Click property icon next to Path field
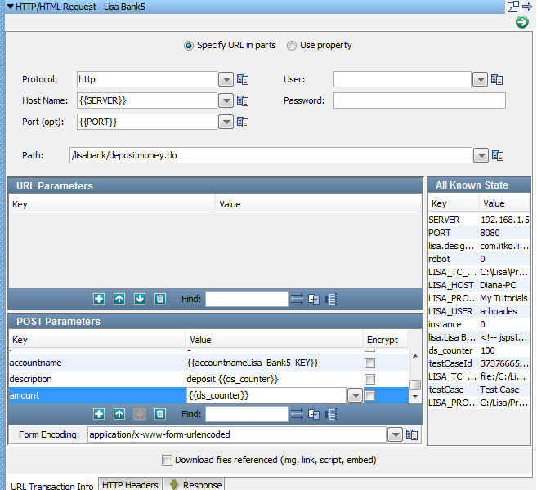Viewport: 537px width, 490px height. tap(497, 155)
